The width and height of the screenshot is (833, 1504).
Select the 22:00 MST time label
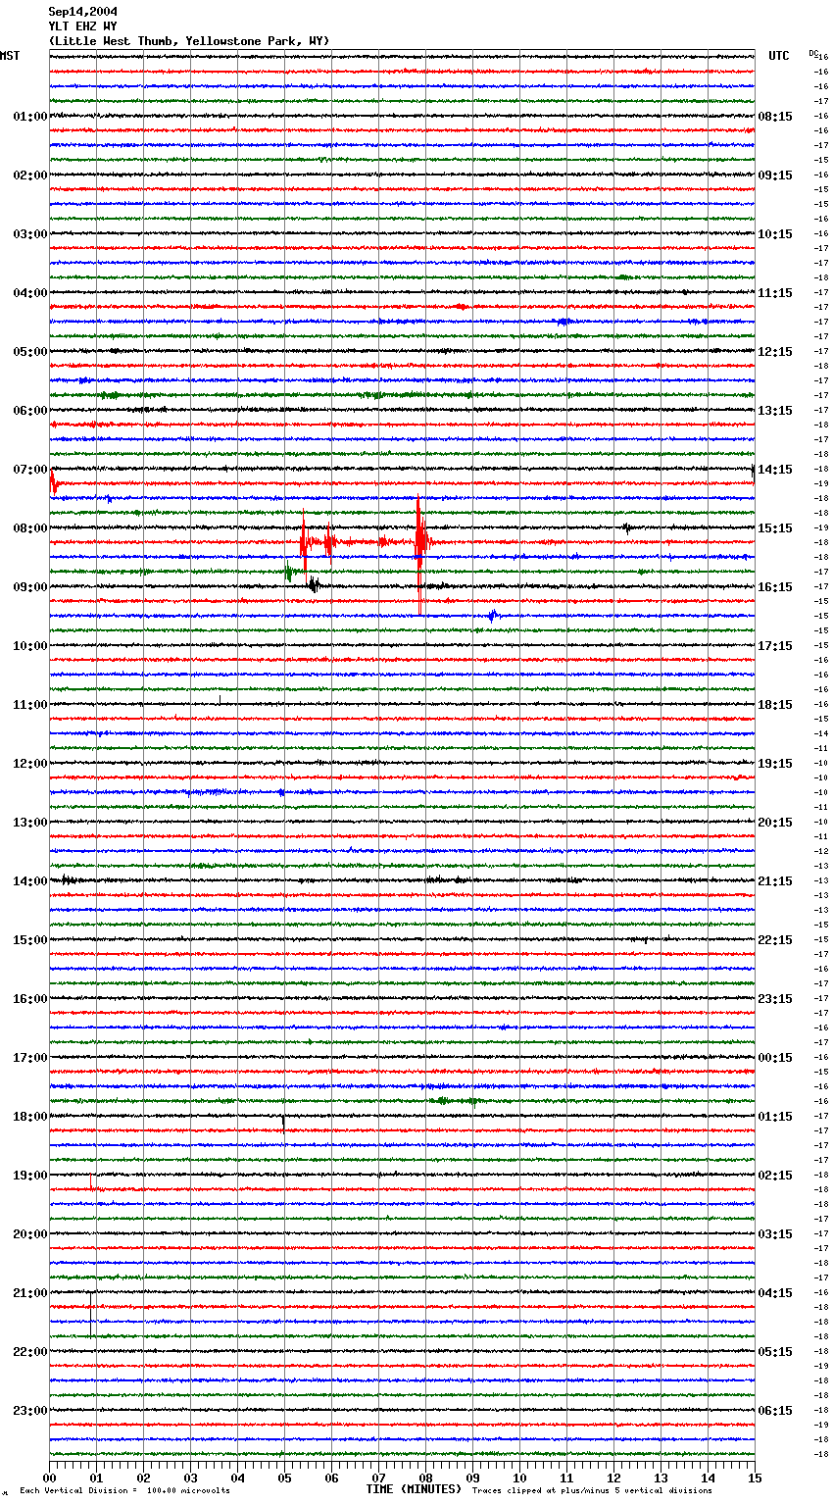30,1352
